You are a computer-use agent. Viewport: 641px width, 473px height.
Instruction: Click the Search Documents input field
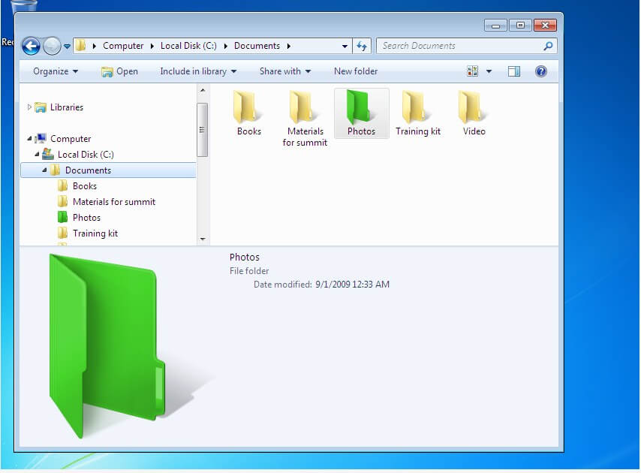(458, 46)
